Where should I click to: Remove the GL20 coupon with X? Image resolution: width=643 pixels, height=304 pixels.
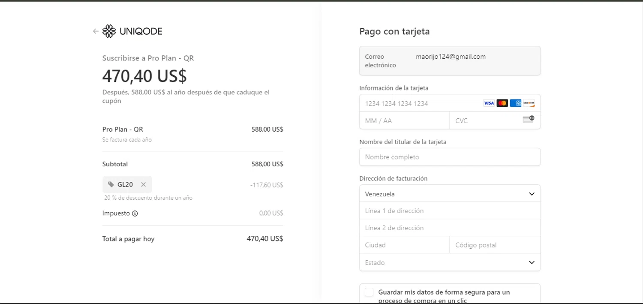[x=144, y=184]
